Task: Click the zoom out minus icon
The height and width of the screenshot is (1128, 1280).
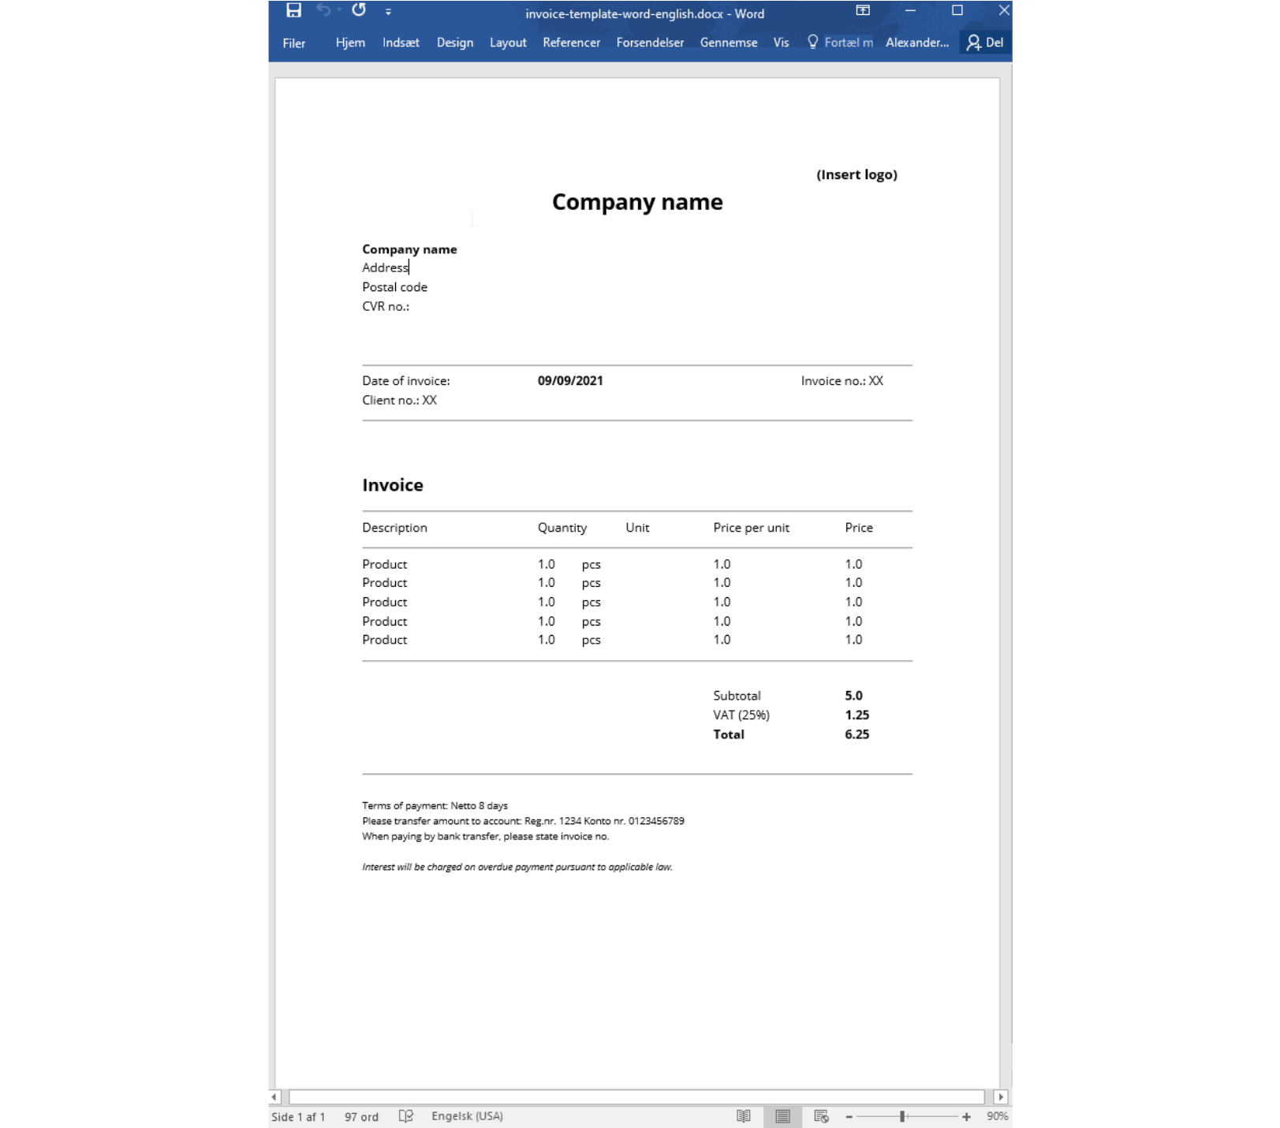Action: [x=849, y=1117]
